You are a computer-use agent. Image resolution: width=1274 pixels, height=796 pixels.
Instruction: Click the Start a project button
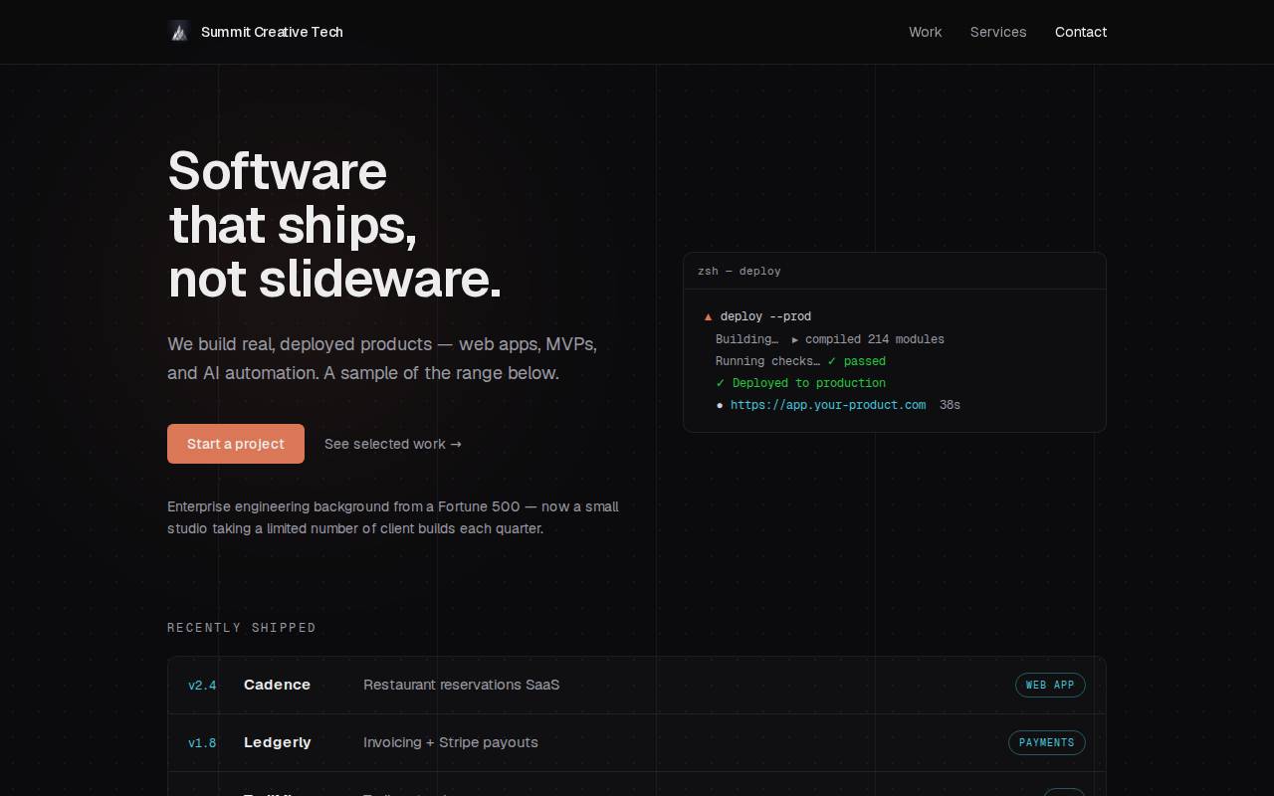[x=236, y=444]
